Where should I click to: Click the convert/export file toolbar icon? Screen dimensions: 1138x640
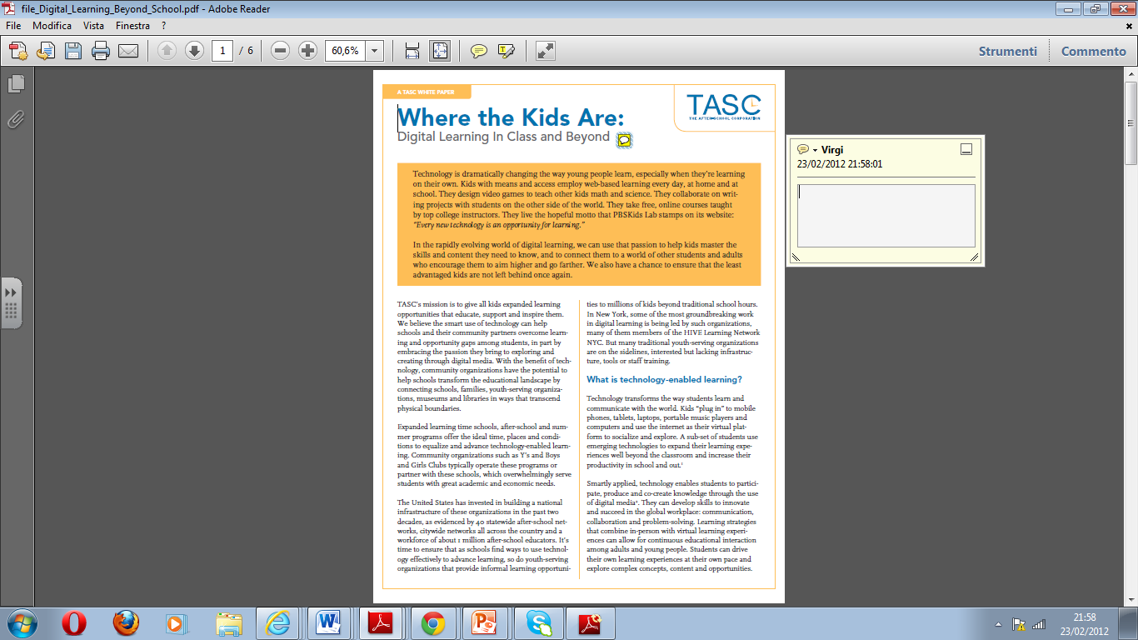(x=45, y=51)
